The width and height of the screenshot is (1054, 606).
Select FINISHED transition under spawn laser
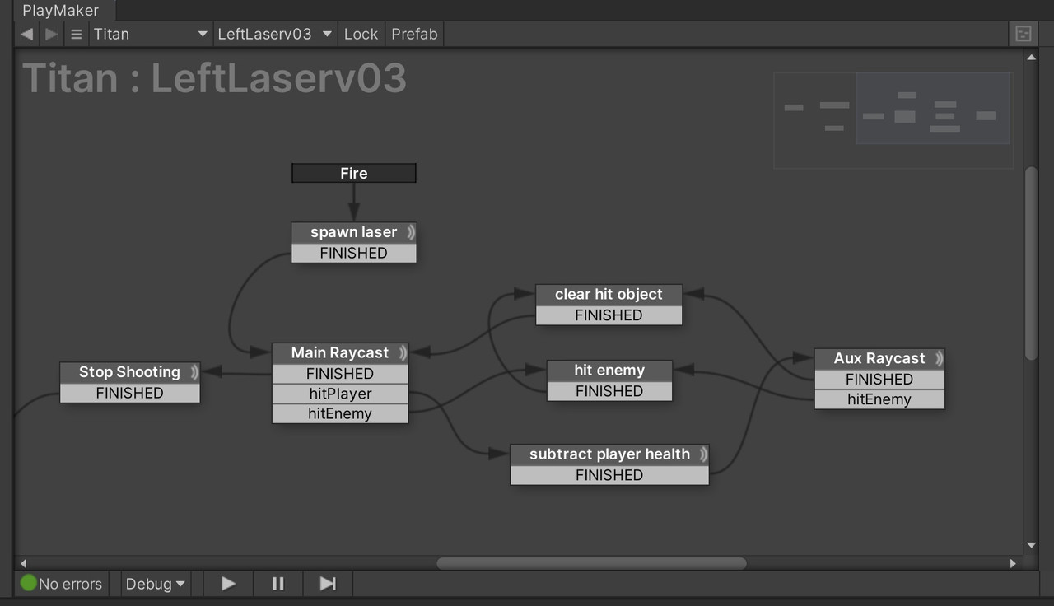pos(354,253)
